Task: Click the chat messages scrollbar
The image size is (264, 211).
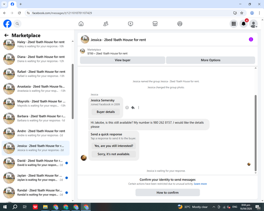Action: coord(256,133)
